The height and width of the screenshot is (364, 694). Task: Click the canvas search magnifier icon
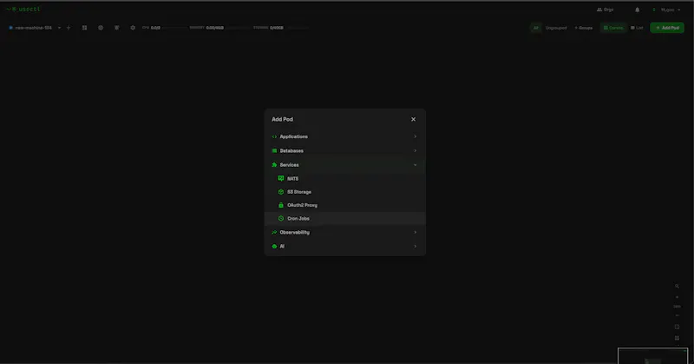click(677, 287)
